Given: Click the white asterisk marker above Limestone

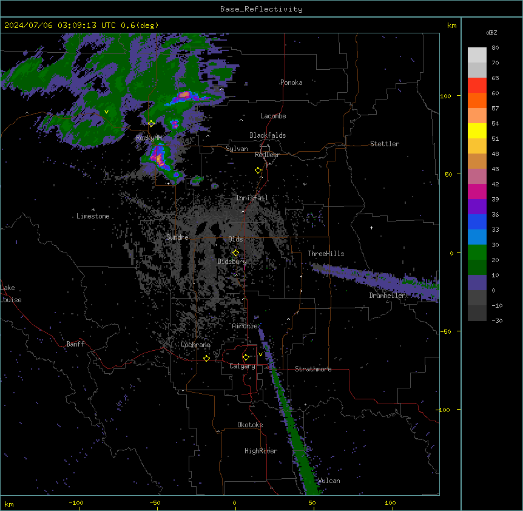Looking at the screenshot, I should click(x=93, y=210).
